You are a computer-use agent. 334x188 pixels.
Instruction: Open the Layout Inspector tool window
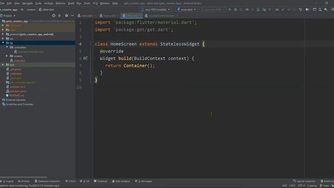304,181
